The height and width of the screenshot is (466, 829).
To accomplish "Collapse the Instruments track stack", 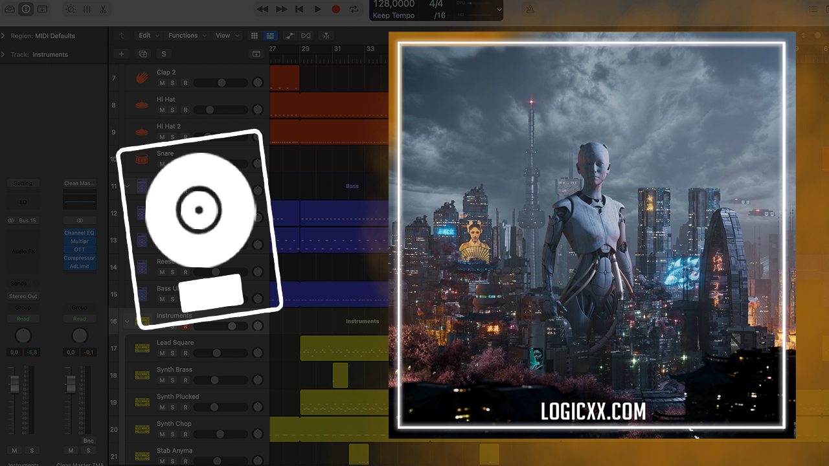I will [x=127, y=321].
